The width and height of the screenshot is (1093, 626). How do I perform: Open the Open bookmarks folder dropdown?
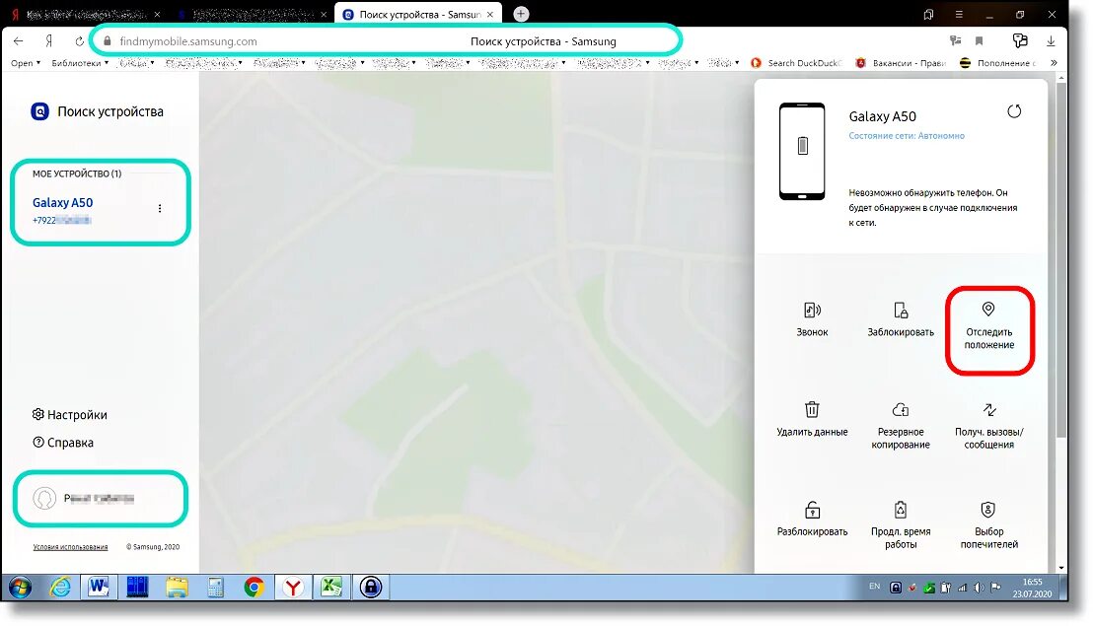click(x=26, y=63)
